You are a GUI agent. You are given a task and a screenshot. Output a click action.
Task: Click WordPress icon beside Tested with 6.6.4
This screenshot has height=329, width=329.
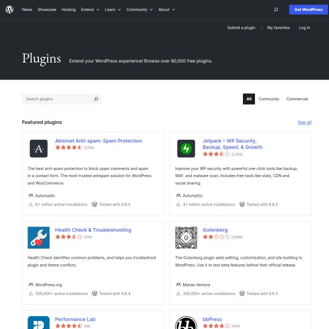[x=94, y=293]
